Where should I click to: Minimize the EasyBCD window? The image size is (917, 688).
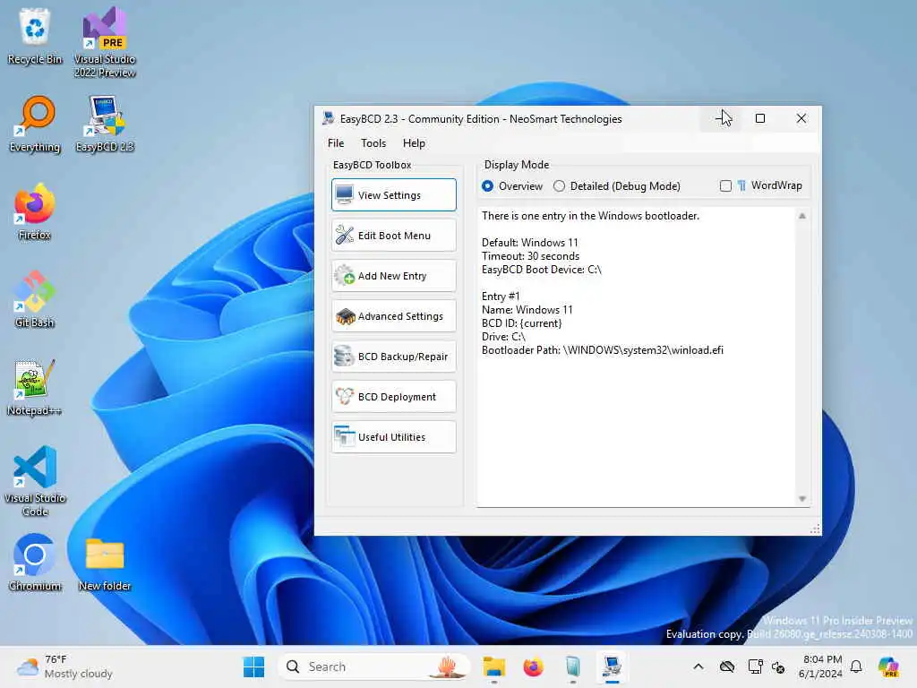(x=721, y=119)
